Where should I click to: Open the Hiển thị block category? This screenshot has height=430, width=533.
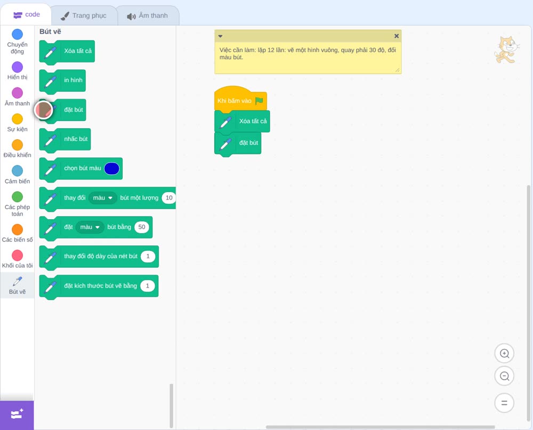tap(17, 71)
